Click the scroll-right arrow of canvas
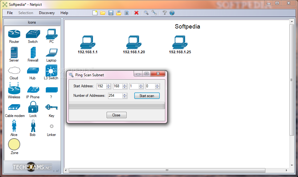Image resolution: width=298 pixels, height=177 pixels. (287, 170)
